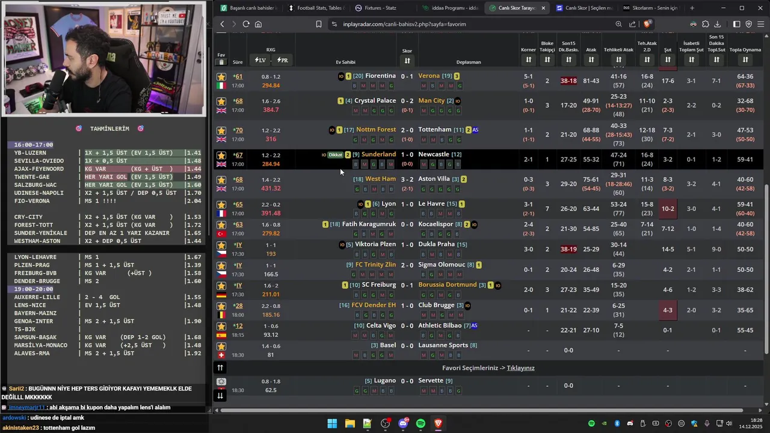Click the red 38-18 cell in Fiorentina row
Image resolution: width=770 pixels, height=433 pixels.
click(568, 81)
